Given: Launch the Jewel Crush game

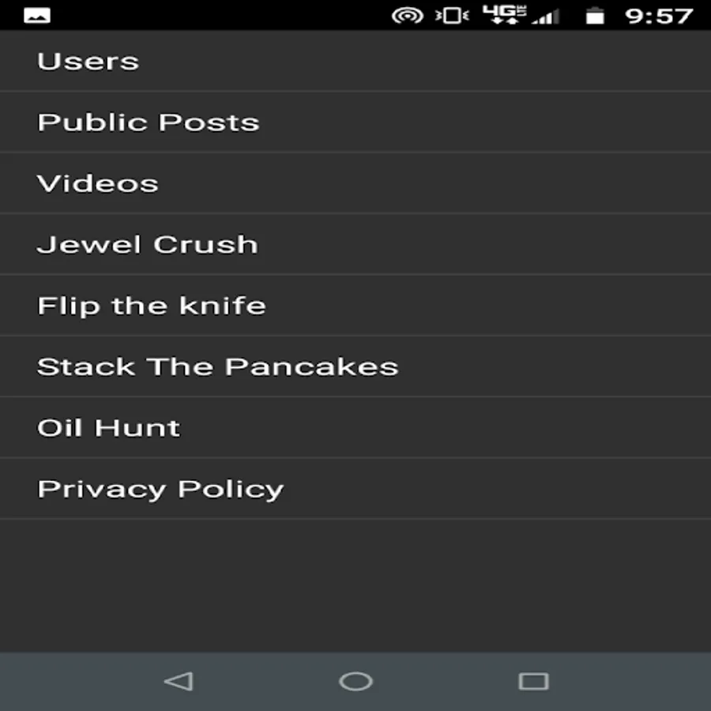Looking at the screenshot, I should (355, 244).
